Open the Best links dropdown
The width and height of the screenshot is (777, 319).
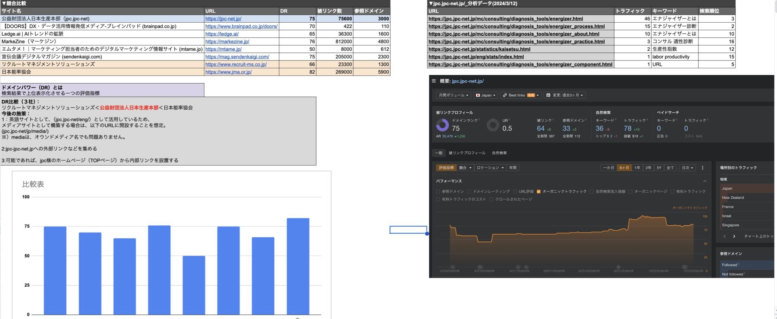[x=520, y=95]
